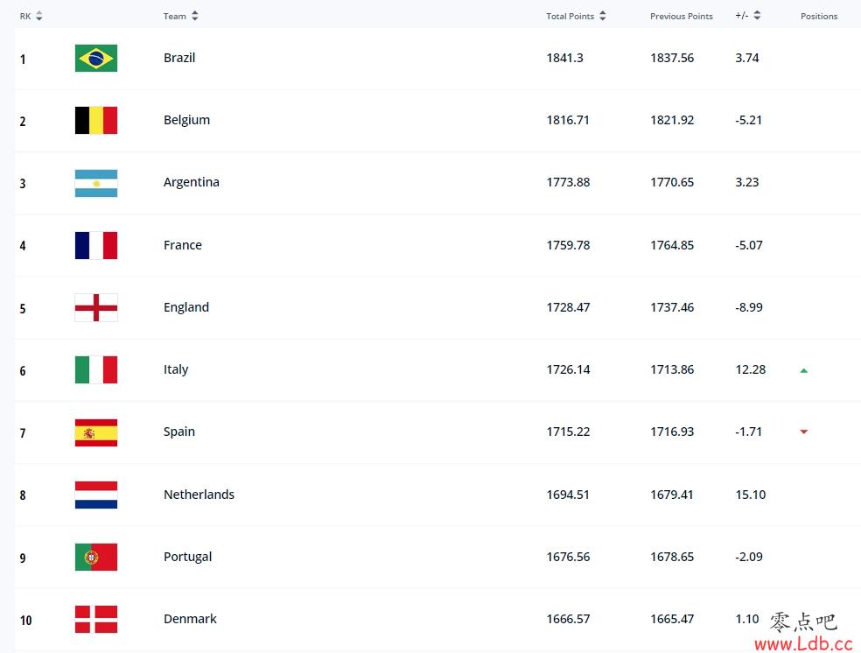Select the Denmark flag icon
Screen dimensions: 861x653
click(96, 619)
